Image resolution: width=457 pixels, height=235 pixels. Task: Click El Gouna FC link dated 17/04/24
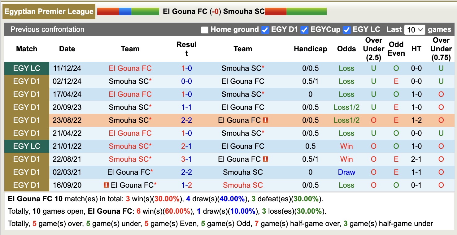click(130, 94)
